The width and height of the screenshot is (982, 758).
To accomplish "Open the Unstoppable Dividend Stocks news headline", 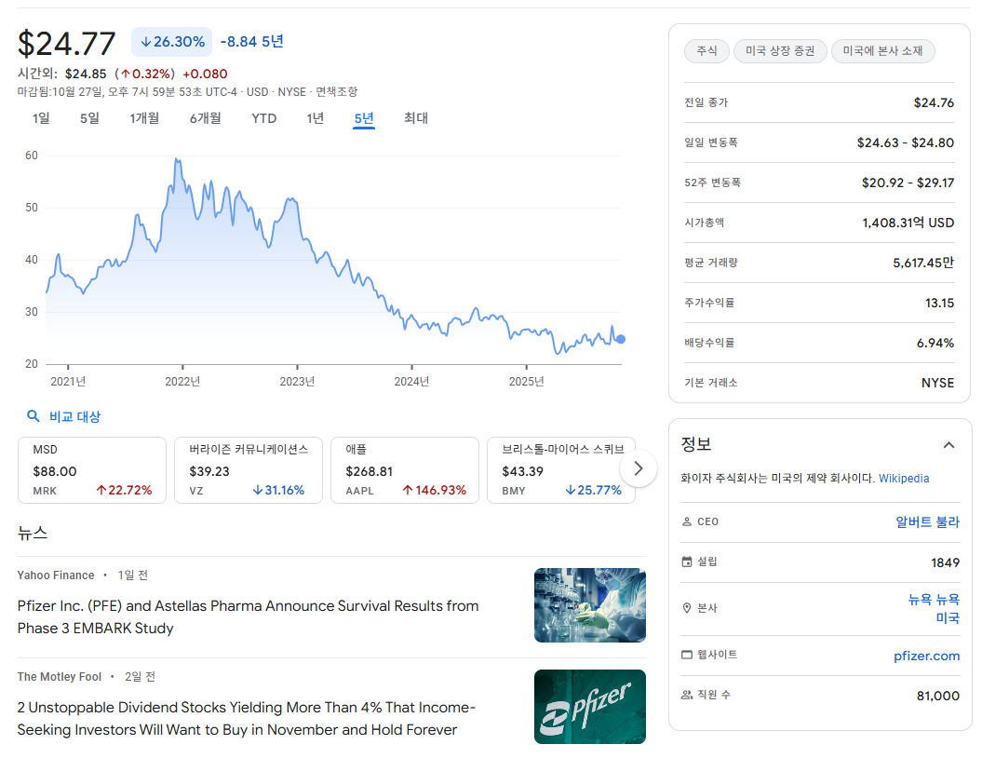I will 246,719.
